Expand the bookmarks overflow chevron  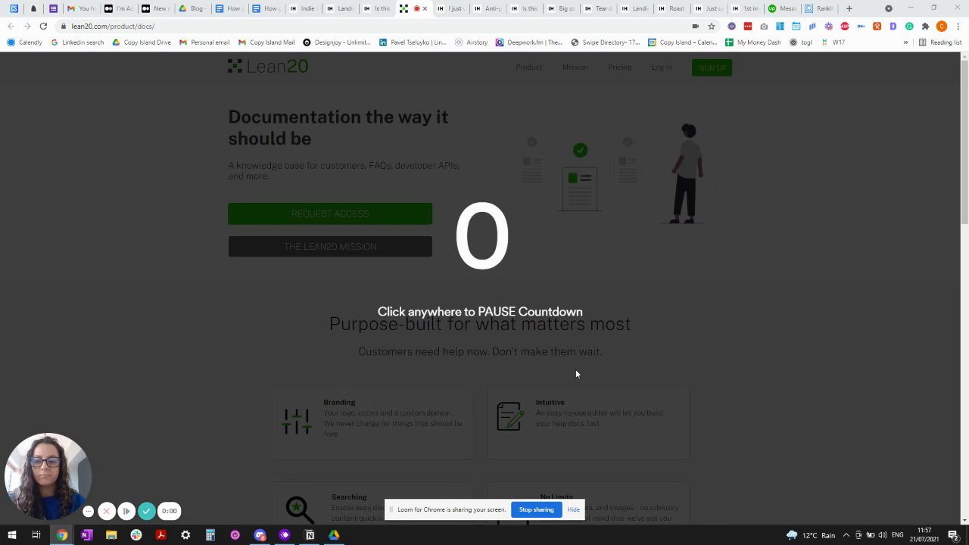point(905,42)
